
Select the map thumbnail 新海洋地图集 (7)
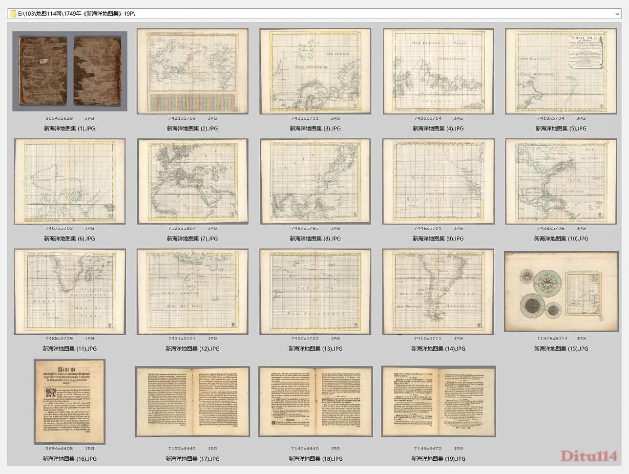[x=192, y=182]
